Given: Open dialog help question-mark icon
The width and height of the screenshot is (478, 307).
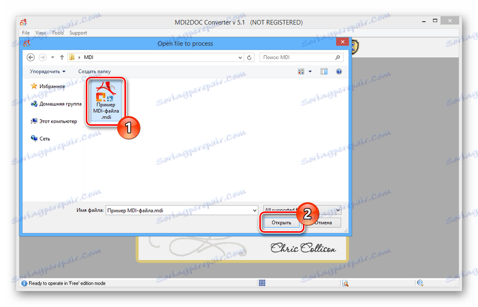Looking at the screenshot, I should click(339, 72).
